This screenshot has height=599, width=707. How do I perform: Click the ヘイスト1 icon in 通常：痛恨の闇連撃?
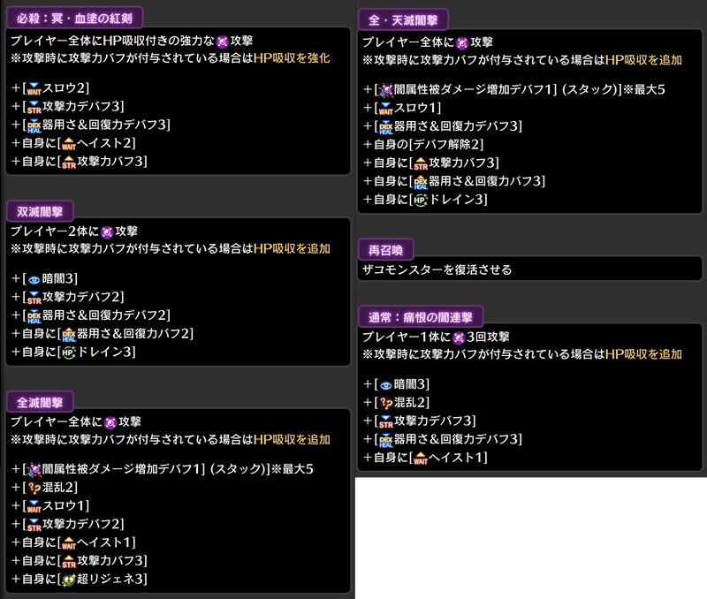(x=421, y=458)
